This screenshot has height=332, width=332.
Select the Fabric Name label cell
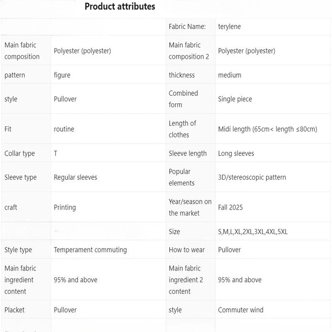[187, 27]
